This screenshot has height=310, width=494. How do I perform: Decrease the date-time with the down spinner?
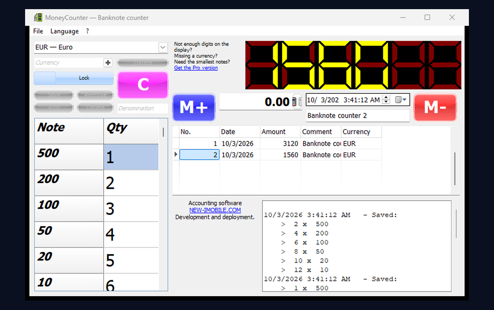(386, 102)
